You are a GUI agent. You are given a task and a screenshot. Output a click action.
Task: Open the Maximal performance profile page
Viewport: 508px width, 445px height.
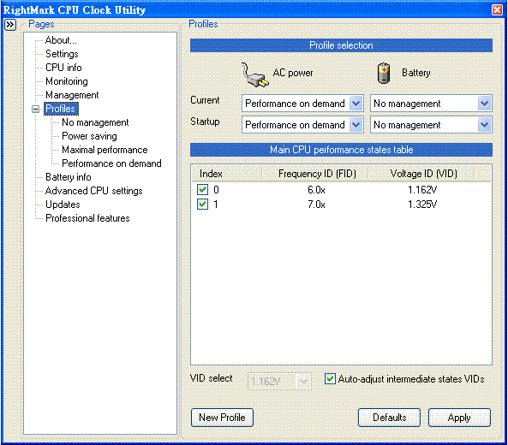105,150
